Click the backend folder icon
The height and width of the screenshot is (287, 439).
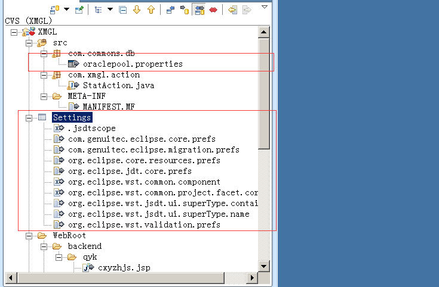pos(57,247)
